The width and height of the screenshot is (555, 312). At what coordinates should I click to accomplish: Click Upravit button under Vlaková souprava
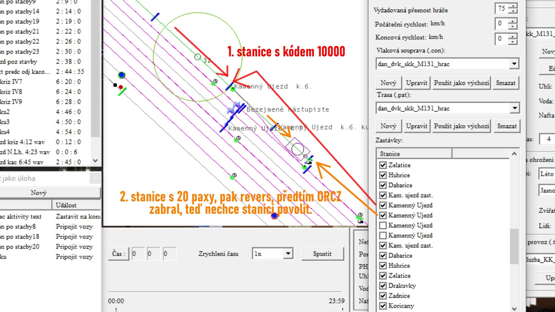(x=416, y=83)
